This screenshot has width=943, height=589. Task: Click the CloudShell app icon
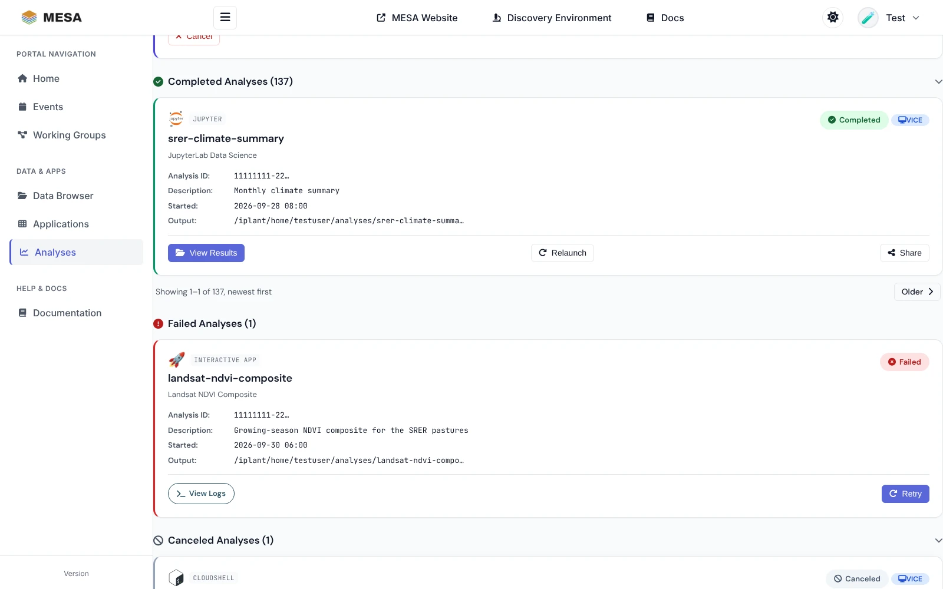176,578
